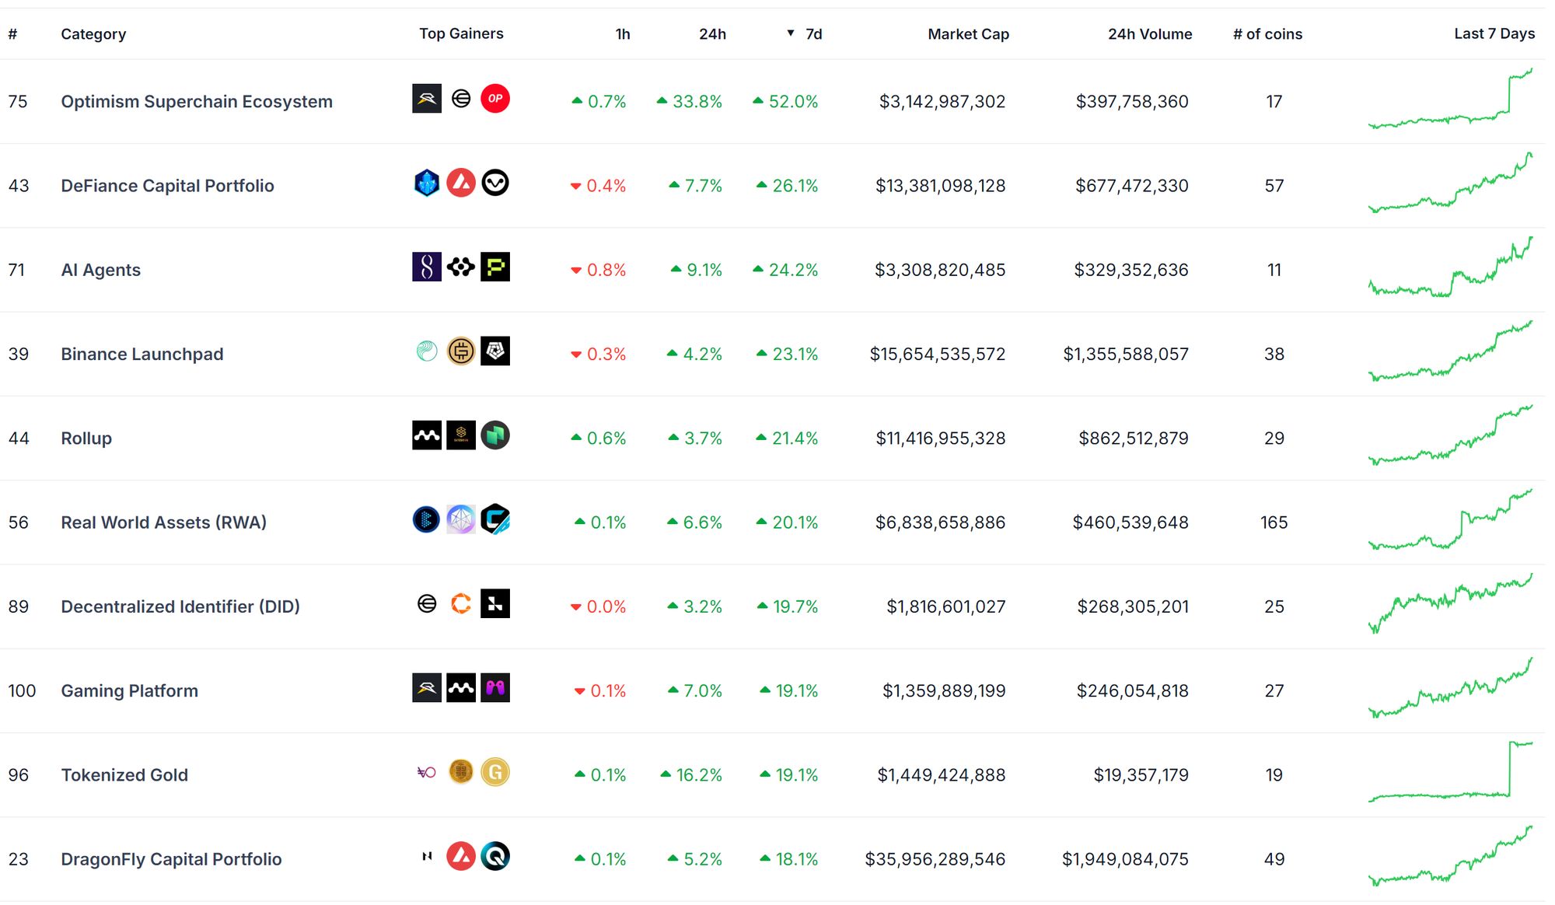1555x905 pixels.
Task: Open Optimism Superchain Ecosystem category
Action: pyautogui.click(x=197, y=102)
